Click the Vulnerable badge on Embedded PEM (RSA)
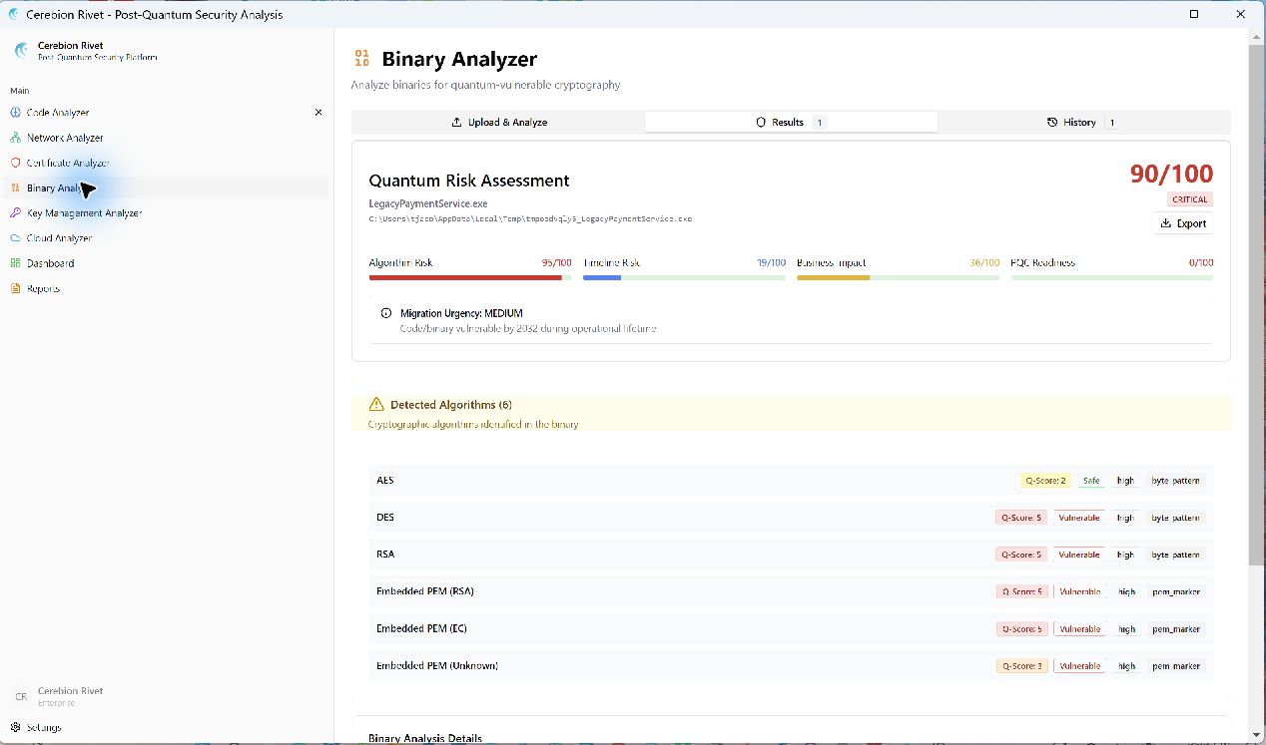This screenshot has height=745, width=1266. (x=1079, y=591)
